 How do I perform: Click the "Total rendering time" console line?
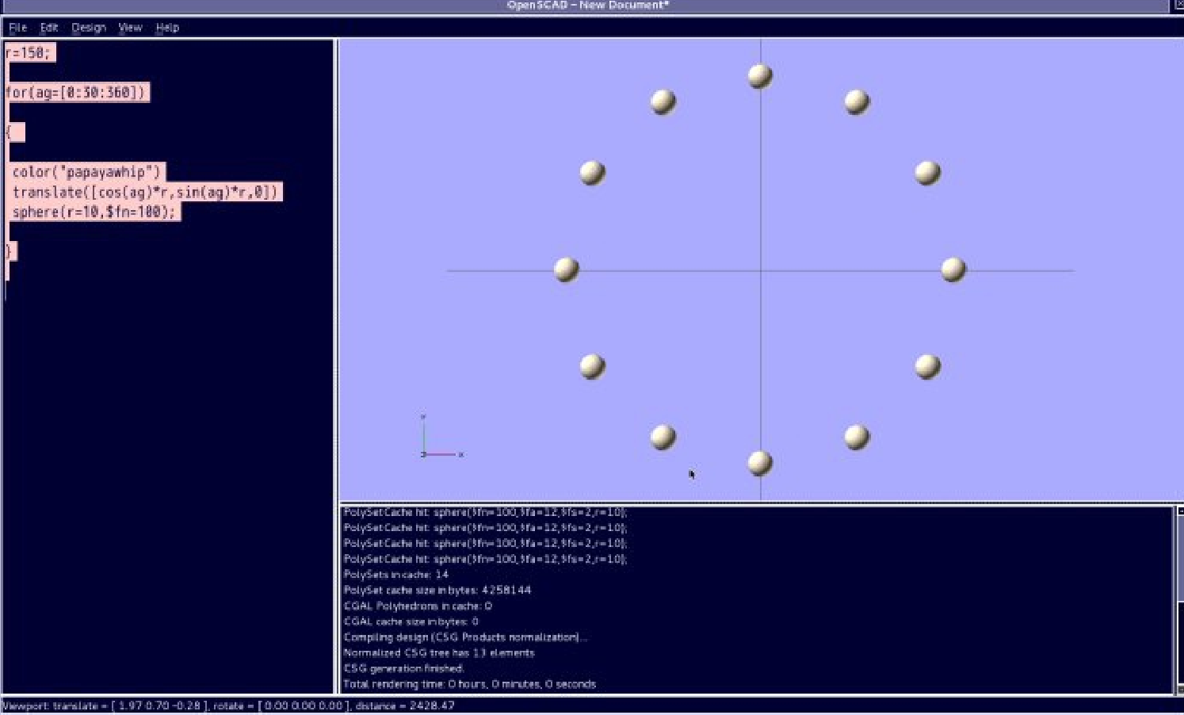(469, 684)
